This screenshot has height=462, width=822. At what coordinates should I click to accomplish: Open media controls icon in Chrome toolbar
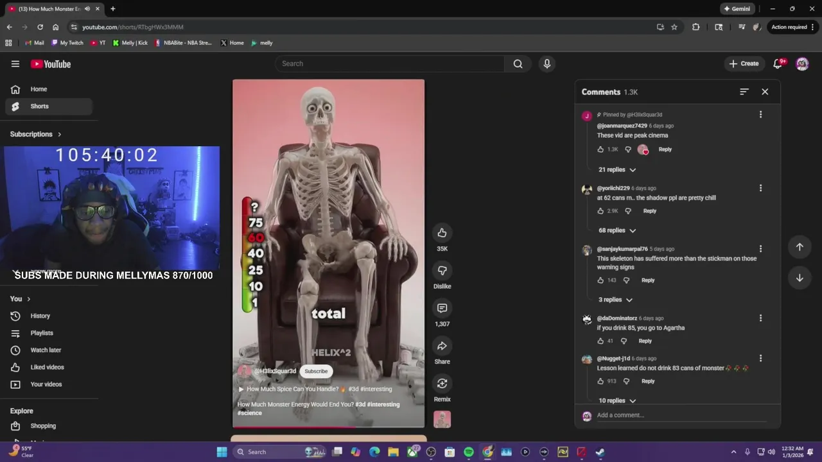(742, 27)
